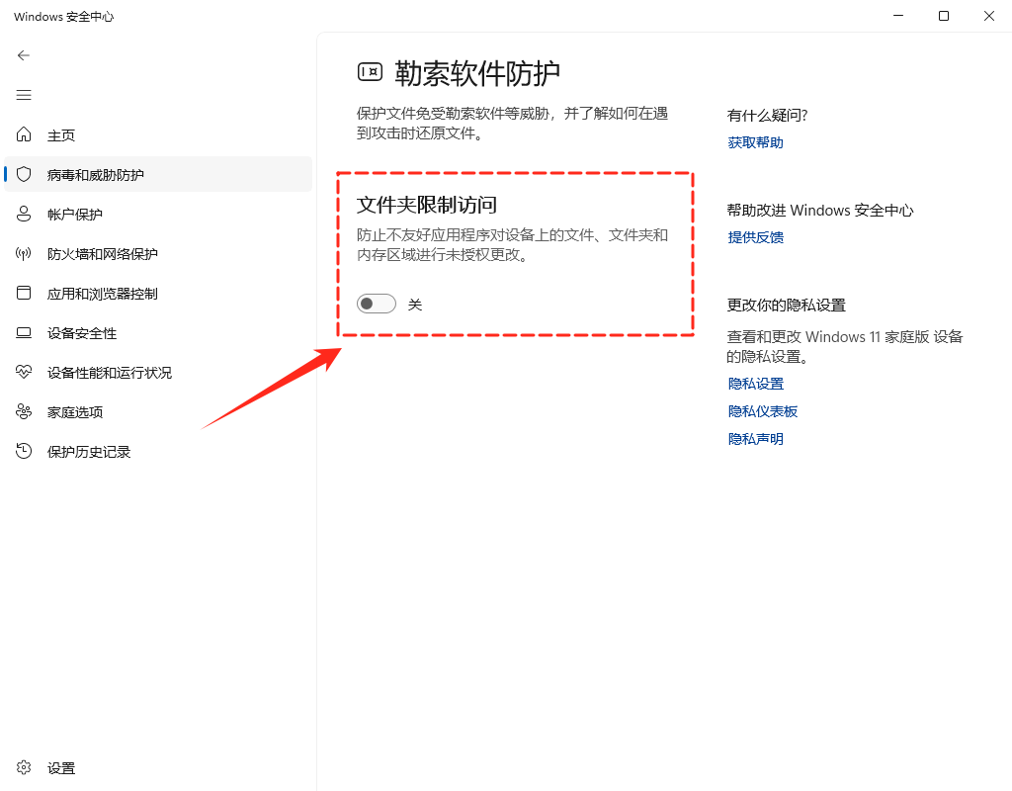Open the 隐私设置 link
1012x791 pixels.
coord(755,384)
